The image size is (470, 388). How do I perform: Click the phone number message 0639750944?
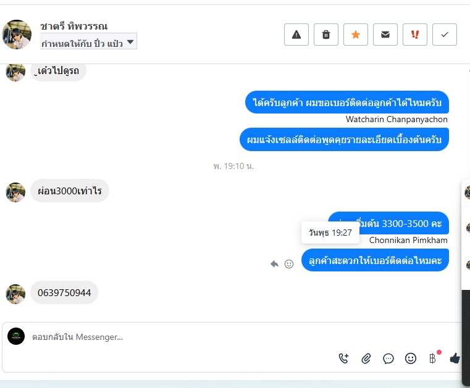[x=64, y=292]
